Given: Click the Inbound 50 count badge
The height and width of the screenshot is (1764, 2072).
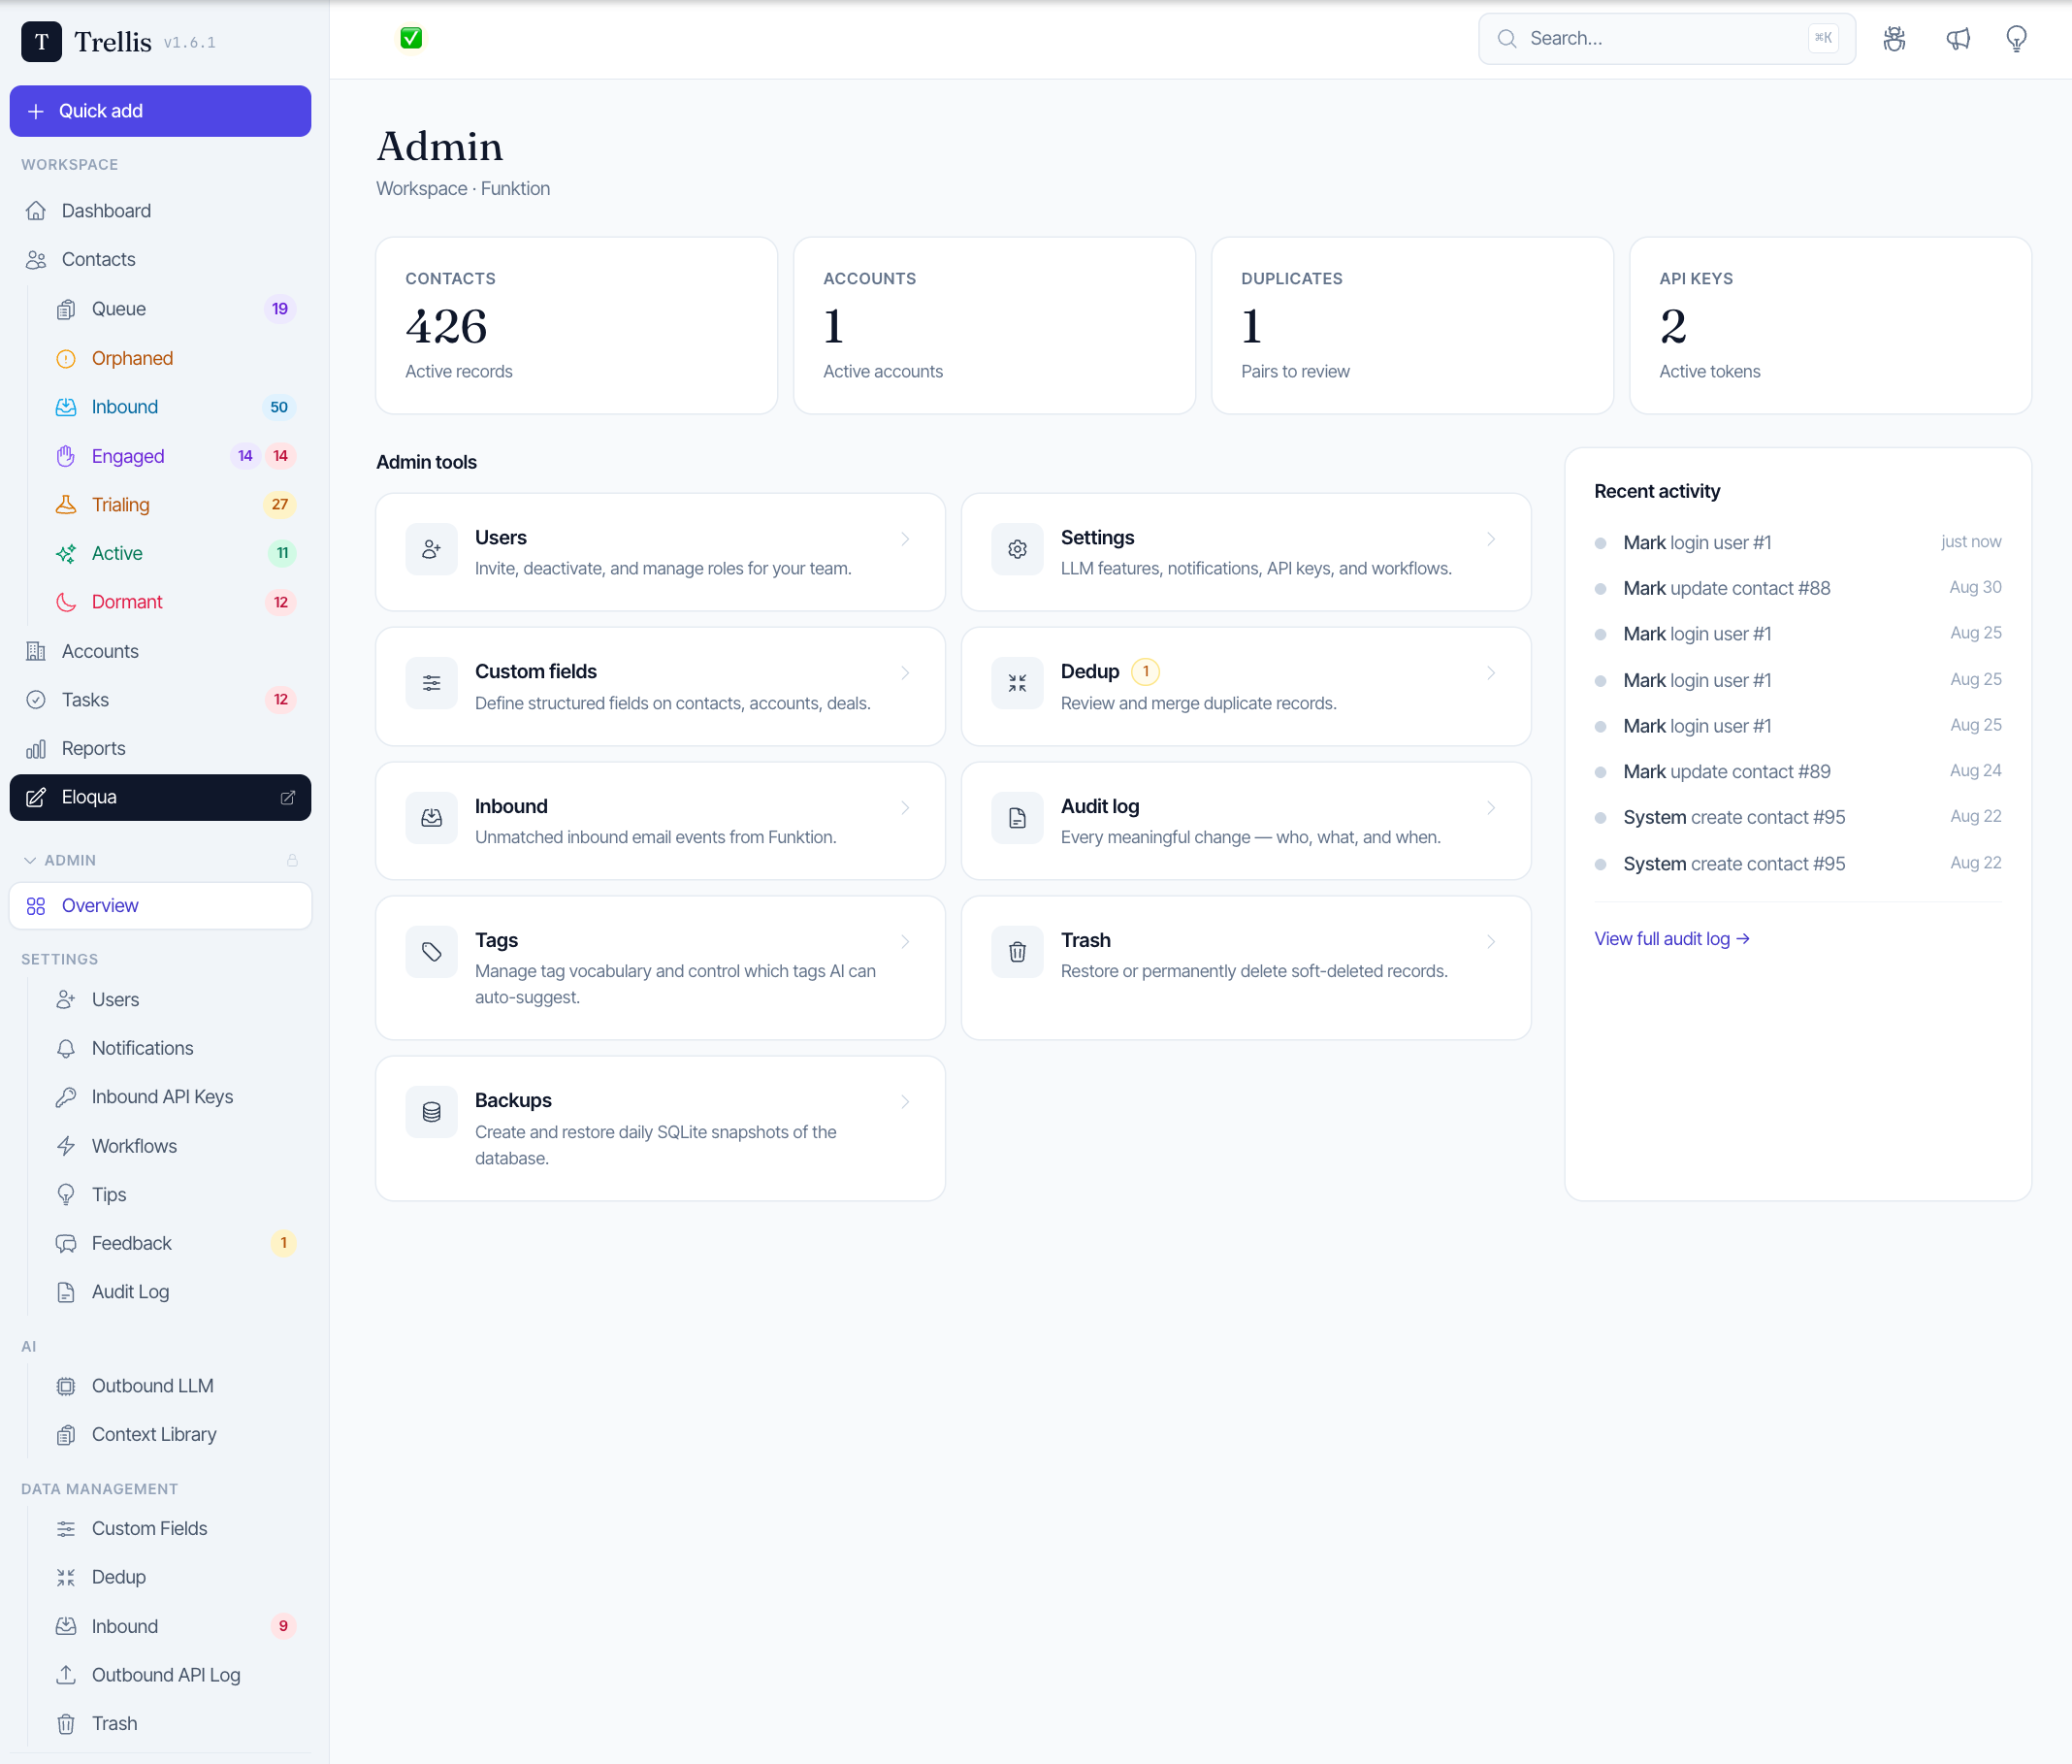Looking at the screenshot, I should tap(278, 408).
